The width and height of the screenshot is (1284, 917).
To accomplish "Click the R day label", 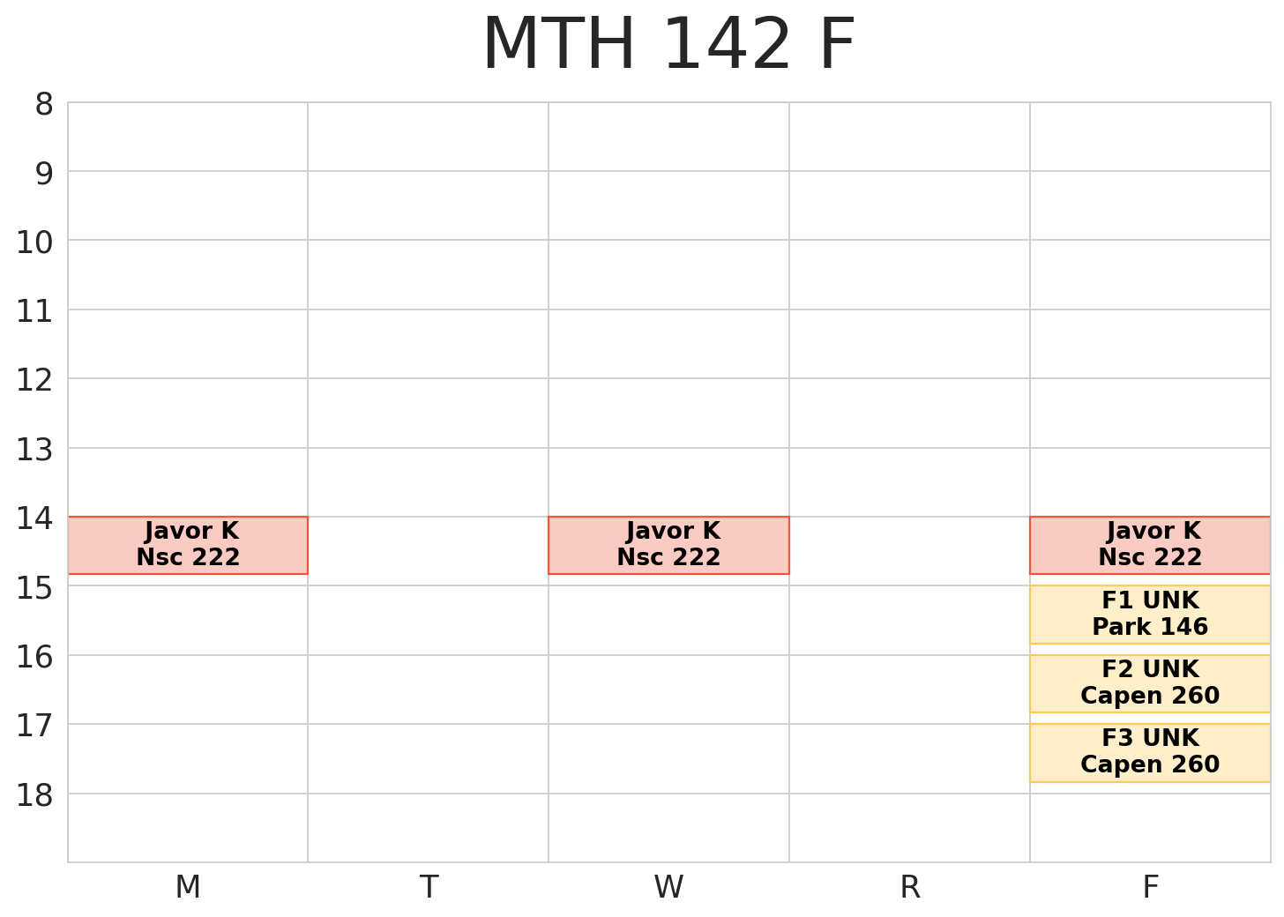I will (909, 887).
